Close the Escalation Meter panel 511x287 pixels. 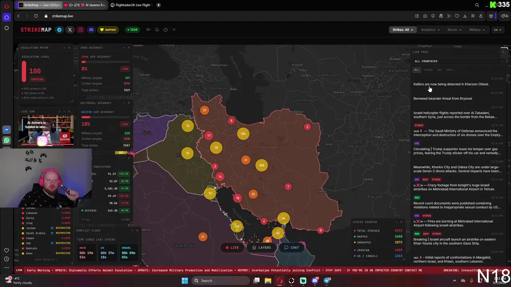69,48
